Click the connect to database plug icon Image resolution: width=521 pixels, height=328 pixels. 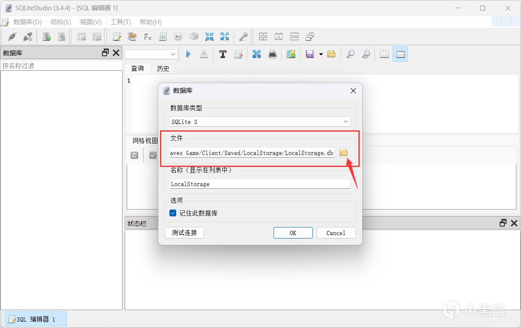[x=12, y=37]
